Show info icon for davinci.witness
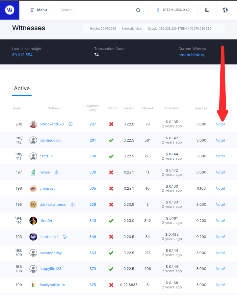This screenshot has width=237, height=295. click(73, 204)
